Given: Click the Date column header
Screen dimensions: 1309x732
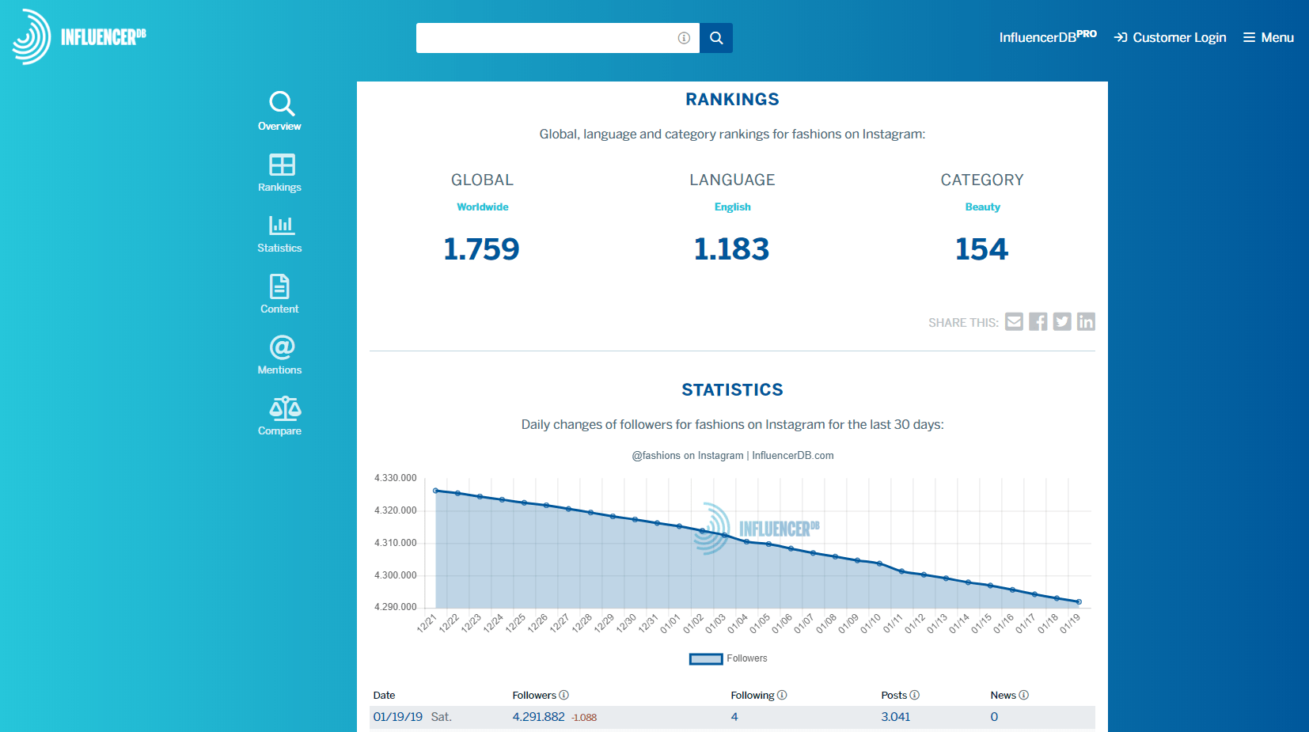Looking at the screenshot, I should click(384, 695).
